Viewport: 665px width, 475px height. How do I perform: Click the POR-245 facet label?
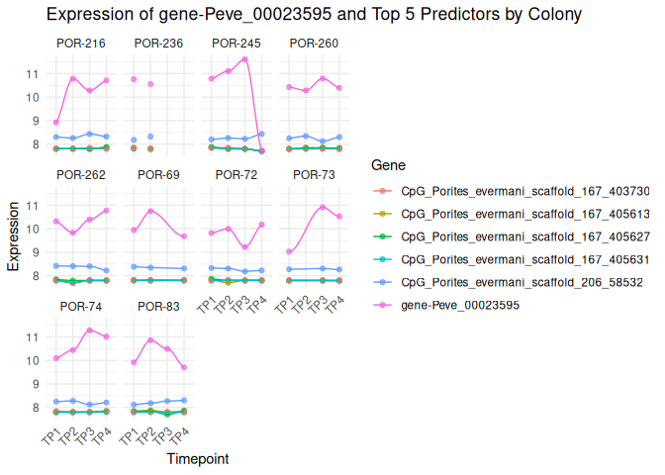[237, 44]
